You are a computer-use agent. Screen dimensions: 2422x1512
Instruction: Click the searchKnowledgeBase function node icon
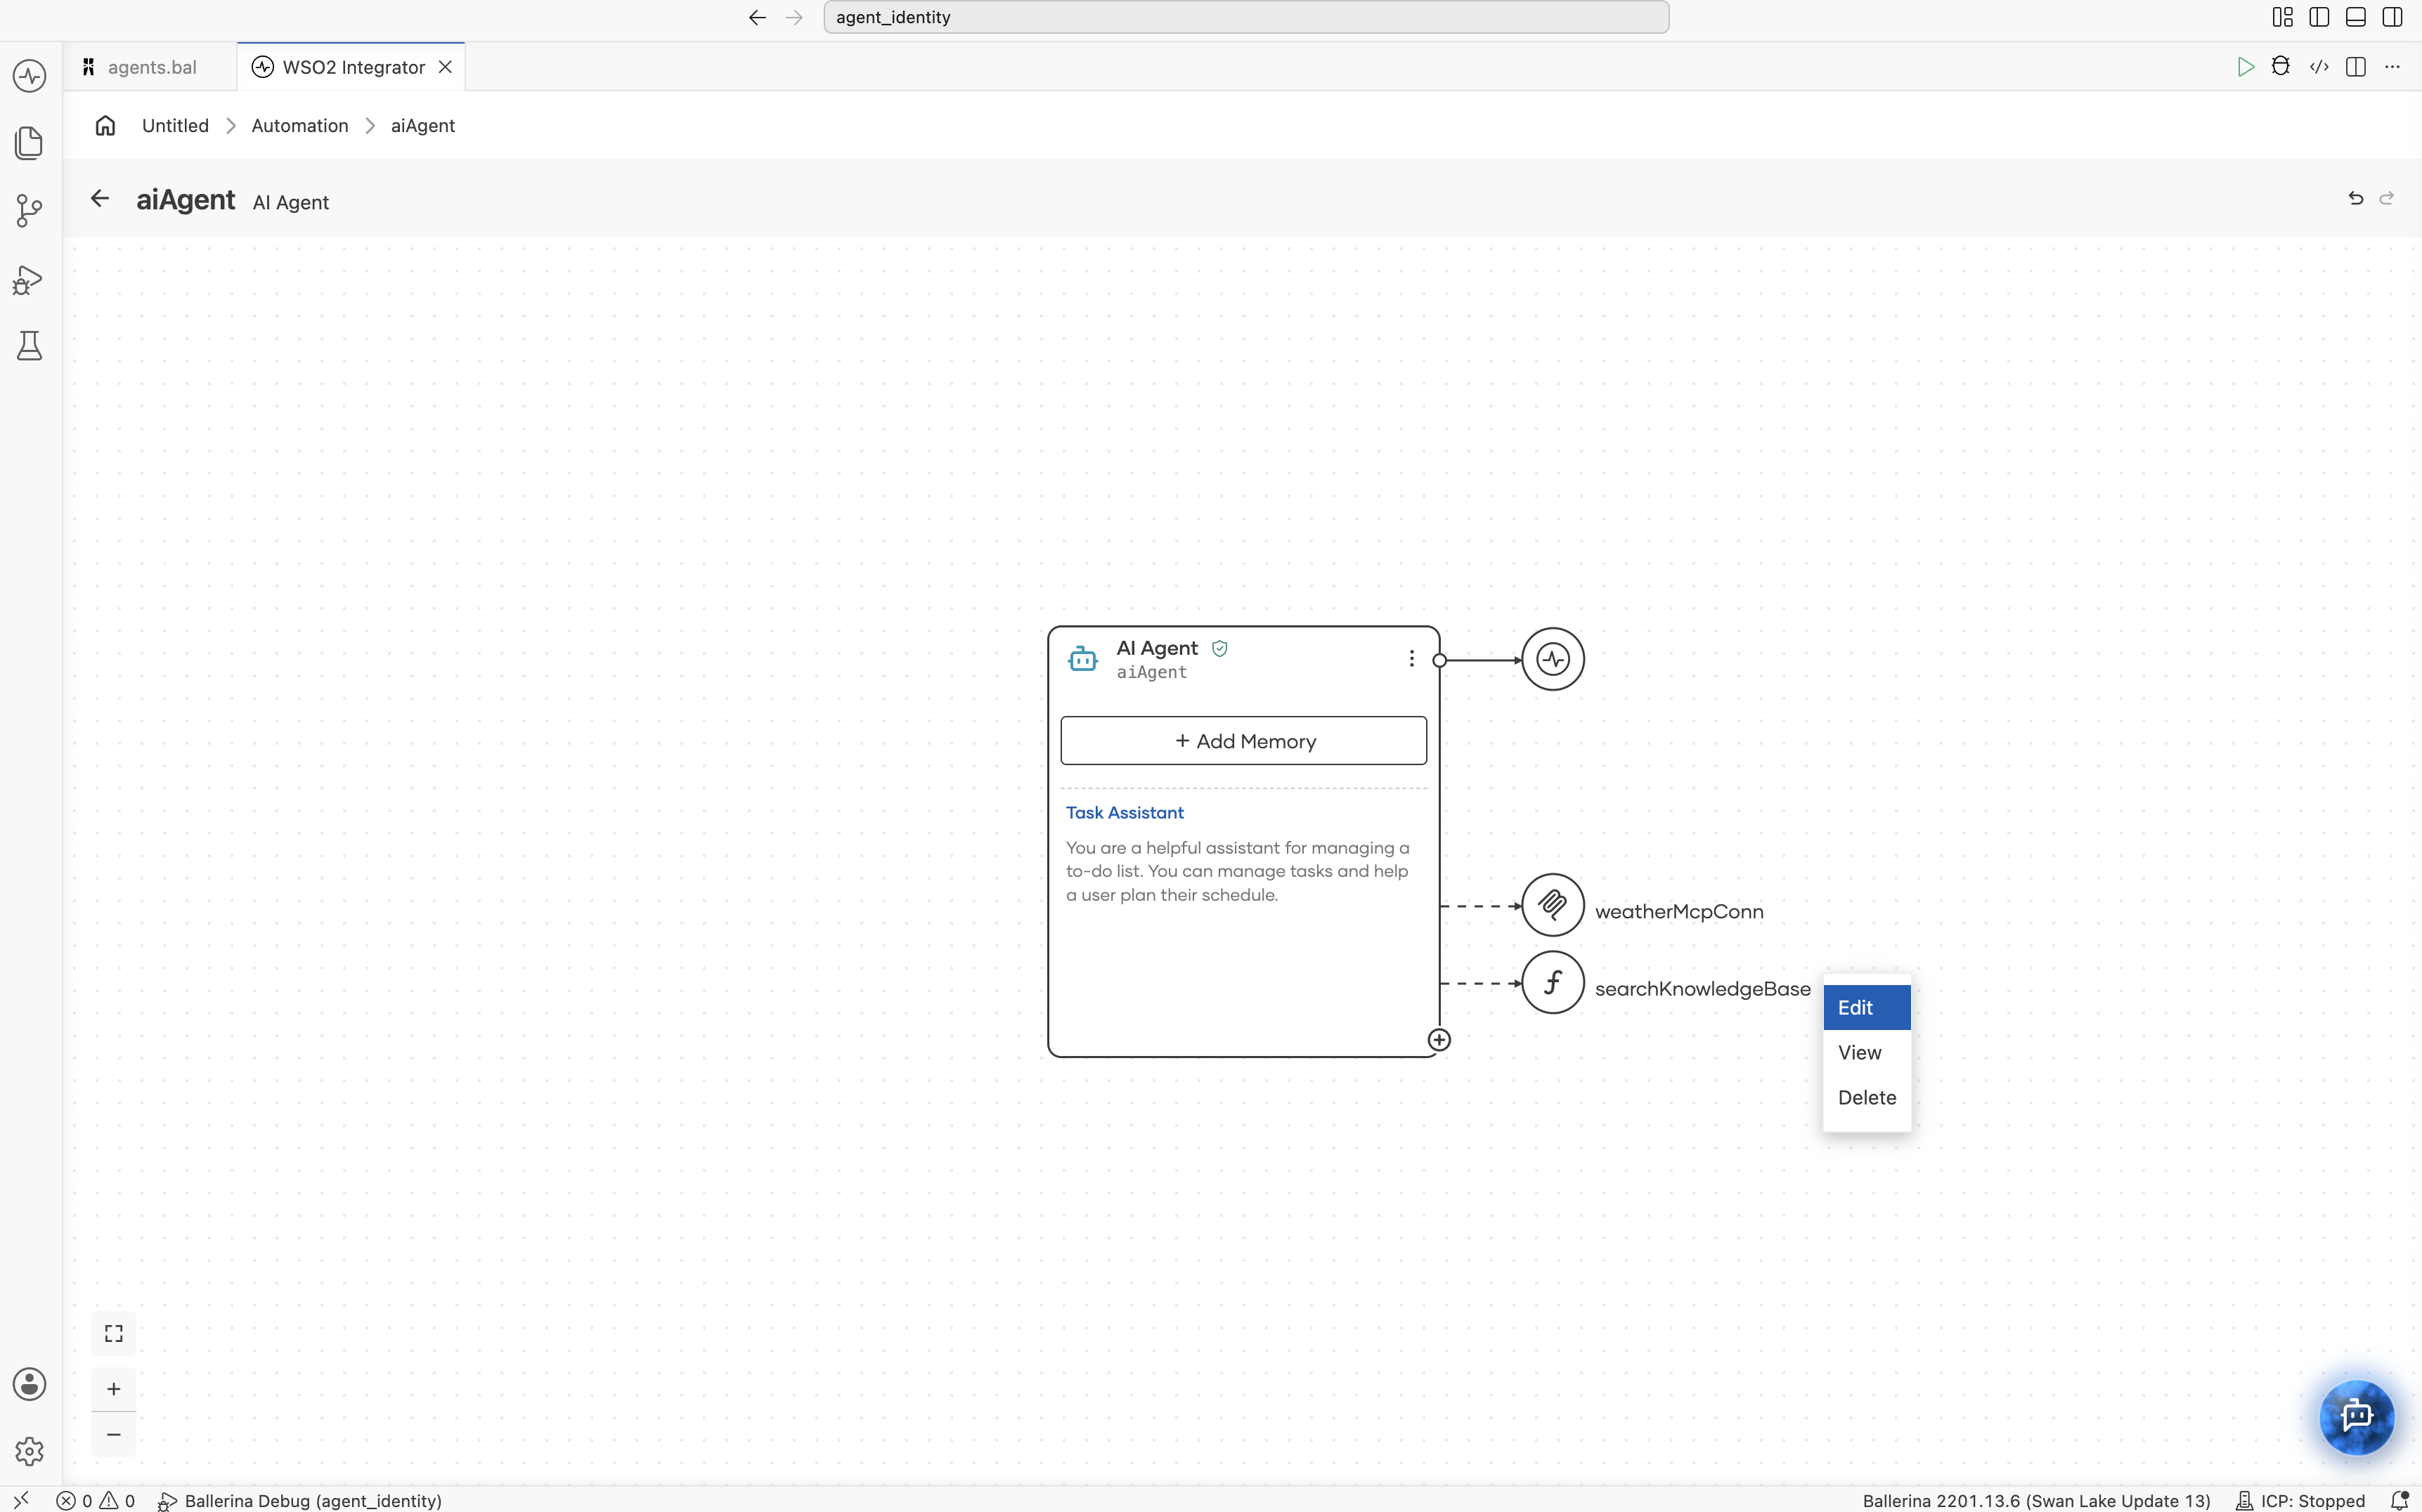coord(1553,983)
